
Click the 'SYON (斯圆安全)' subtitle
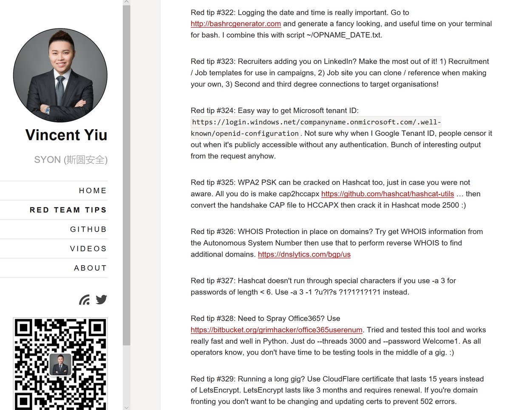[x=71, y=160]
